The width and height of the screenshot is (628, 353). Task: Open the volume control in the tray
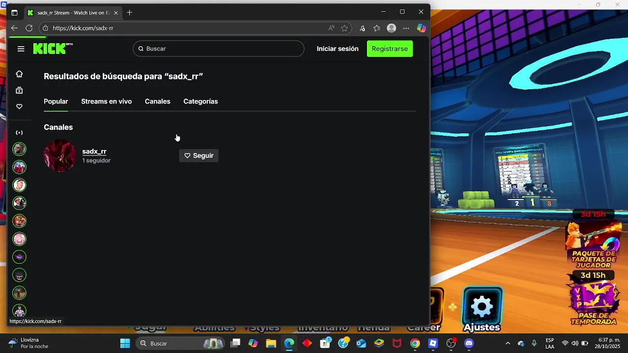575,343
